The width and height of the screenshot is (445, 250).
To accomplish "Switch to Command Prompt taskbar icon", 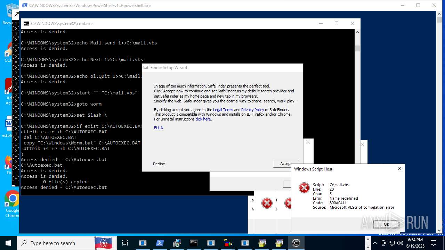I will 194,243.
